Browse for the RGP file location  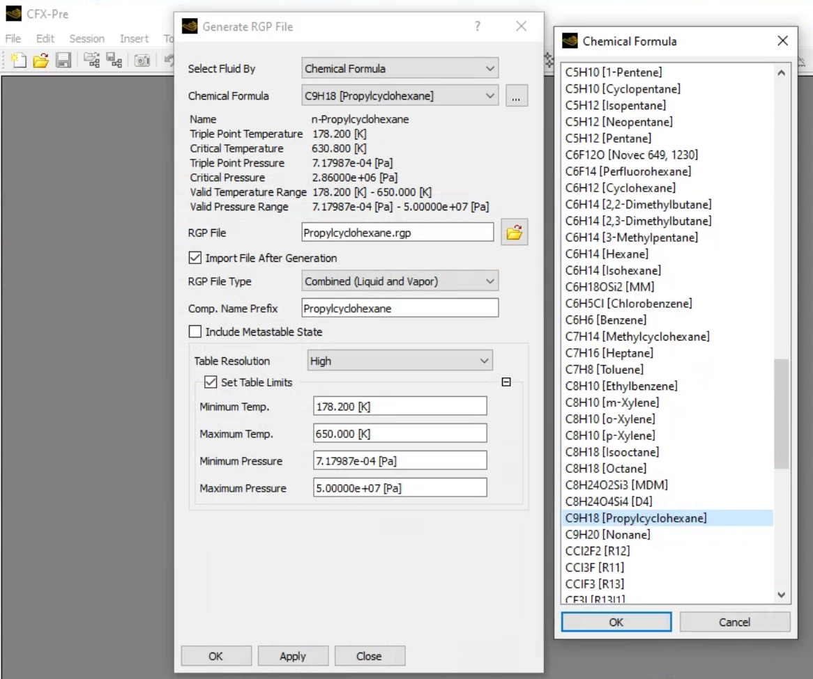pyautogui.click(x=515, y=232)
